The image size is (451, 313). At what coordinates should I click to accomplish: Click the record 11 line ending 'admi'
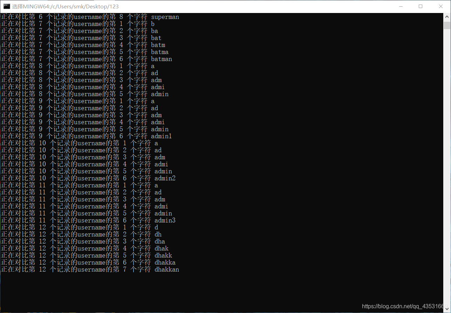click(84, 206)
